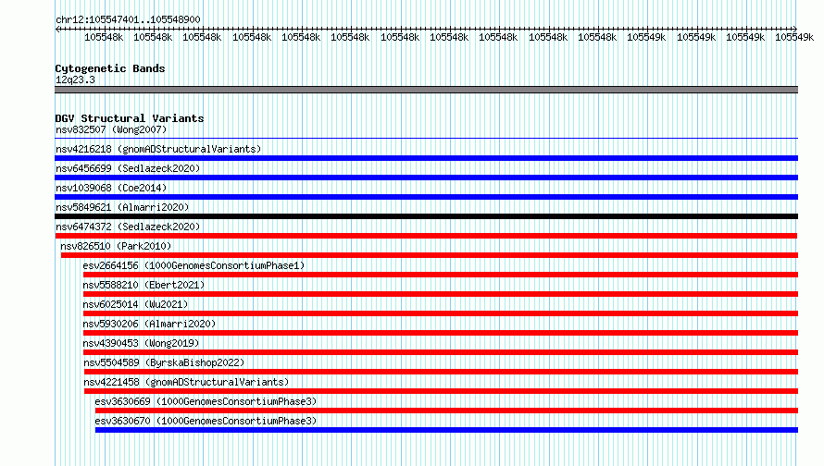Viewport: 824px width, 466px height.
Task: Click the blue bar under nsv1039068
Action: pos(426,197)
